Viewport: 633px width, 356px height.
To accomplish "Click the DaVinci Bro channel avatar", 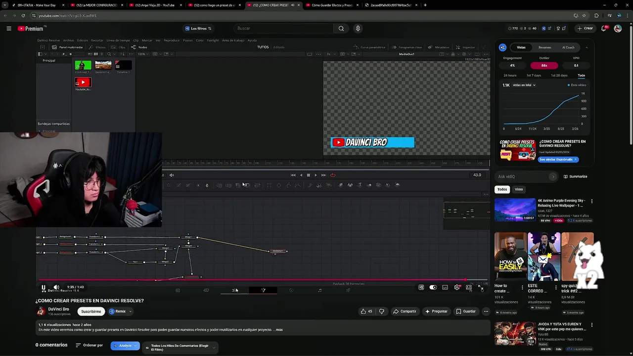I will (41, 311).
